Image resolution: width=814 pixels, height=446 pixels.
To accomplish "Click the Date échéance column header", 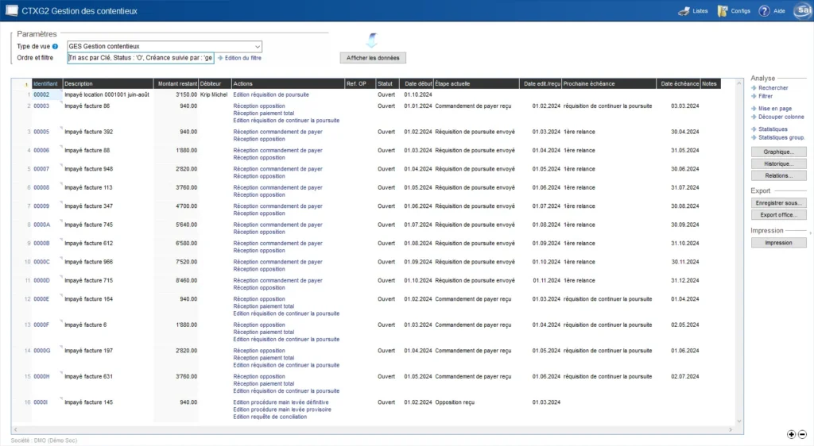I will tap(679, 84).
